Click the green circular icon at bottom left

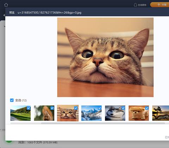coord(9,142)
